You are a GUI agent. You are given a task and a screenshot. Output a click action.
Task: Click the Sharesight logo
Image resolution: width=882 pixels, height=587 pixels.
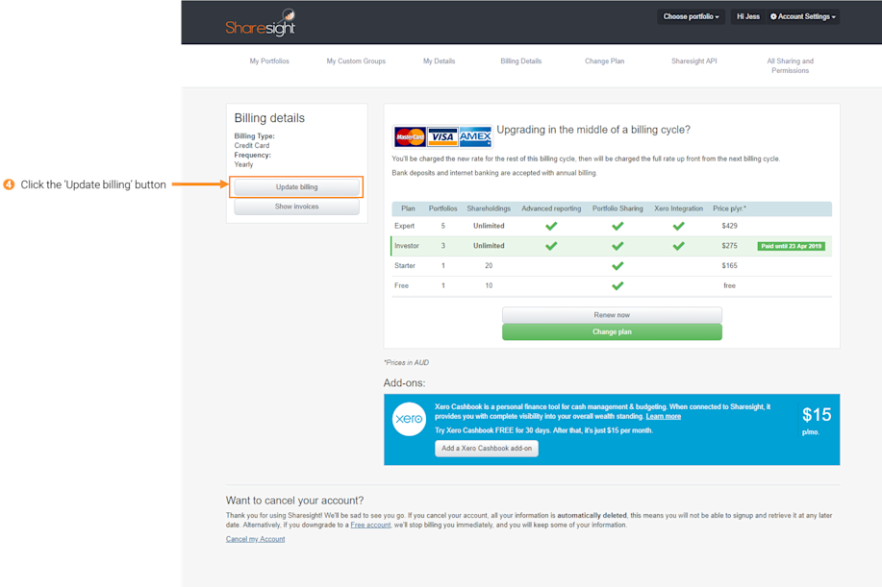coord(261,22)
